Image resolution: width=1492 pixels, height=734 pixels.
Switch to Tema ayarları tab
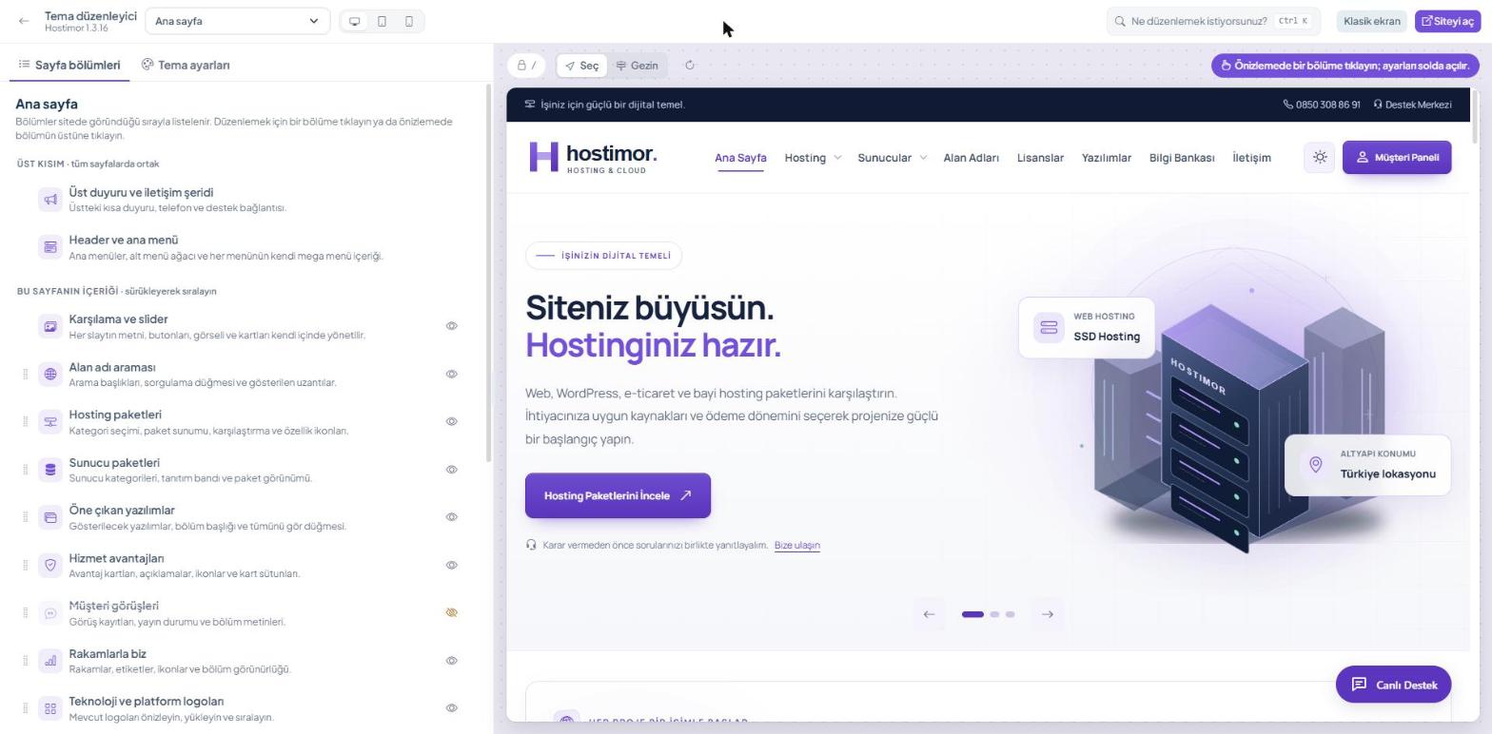point(186,66)
